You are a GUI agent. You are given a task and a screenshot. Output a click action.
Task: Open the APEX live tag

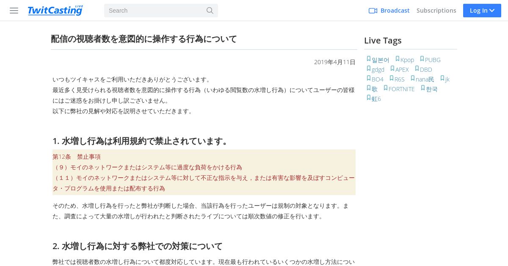pyautogui.click(x=402, y=70)
